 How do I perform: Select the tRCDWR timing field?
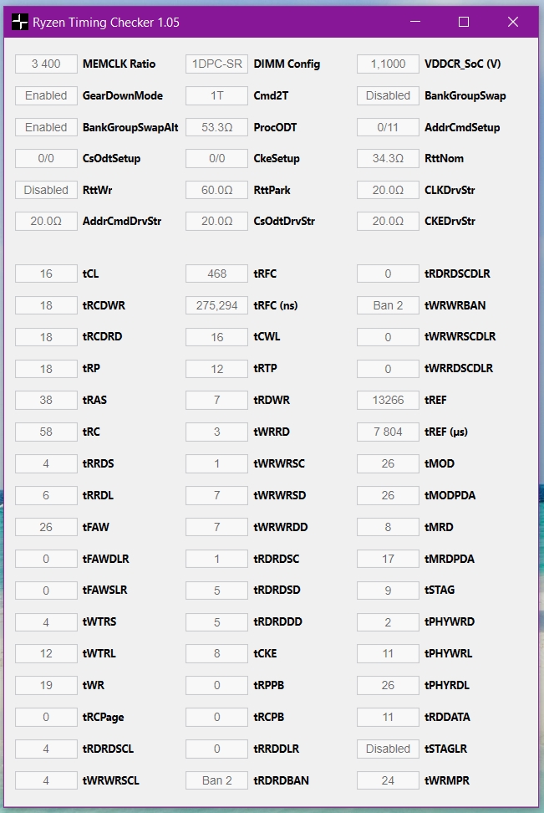point(46,305)
